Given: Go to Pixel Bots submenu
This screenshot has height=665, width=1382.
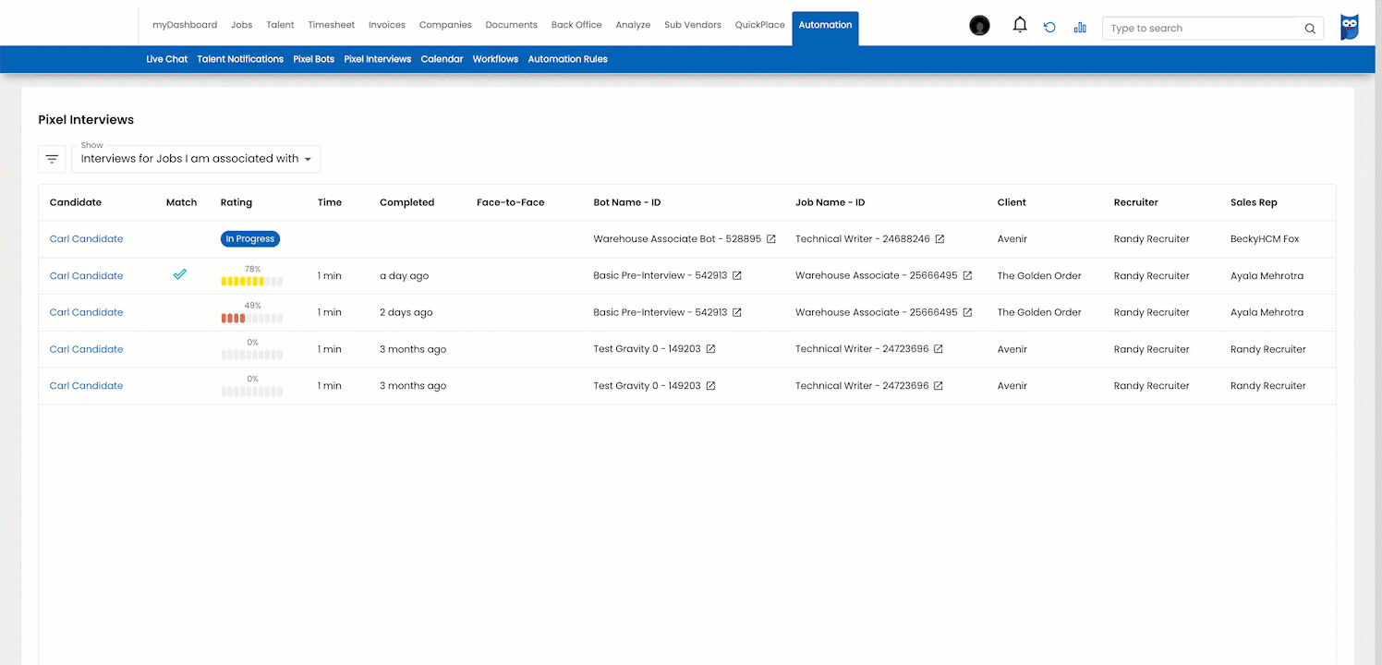Looking at the screenshot, I should (314, 59).
